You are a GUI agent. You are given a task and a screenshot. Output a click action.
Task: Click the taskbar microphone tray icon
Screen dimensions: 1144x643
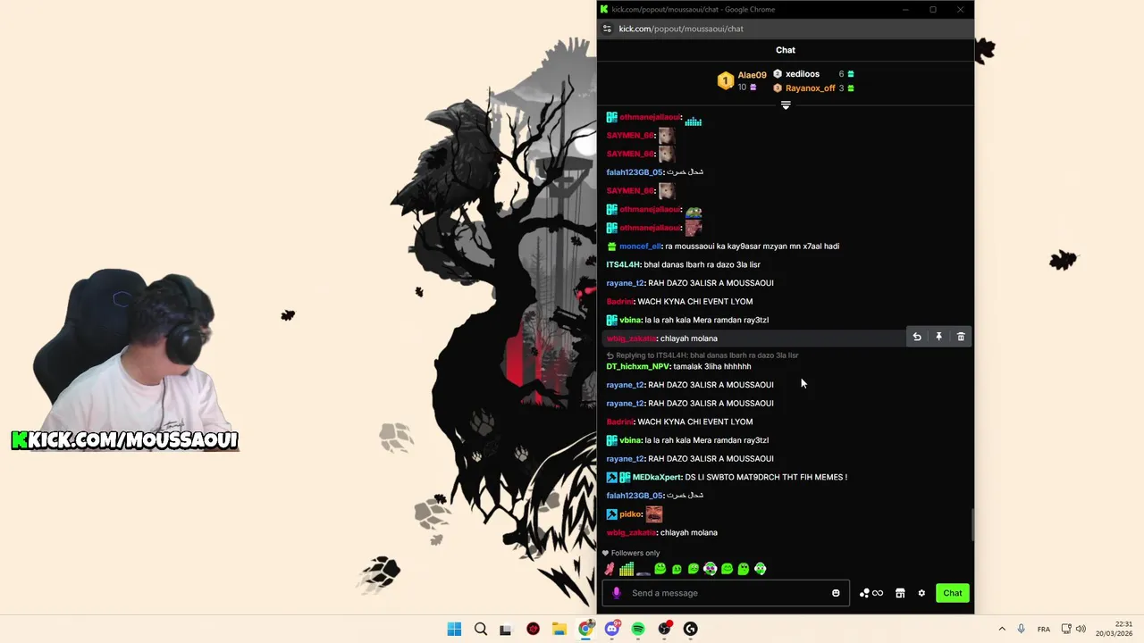(x=1021, y=629)
